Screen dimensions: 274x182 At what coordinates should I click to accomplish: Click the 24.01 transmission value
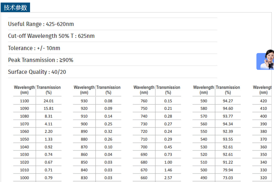point(49,101)
